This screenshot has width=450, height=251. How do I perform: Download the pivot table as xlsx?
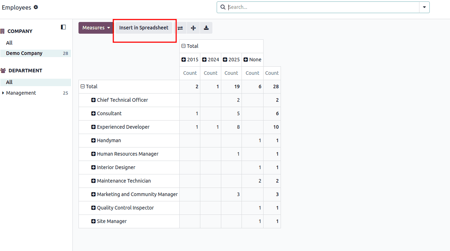pos(206,28)
